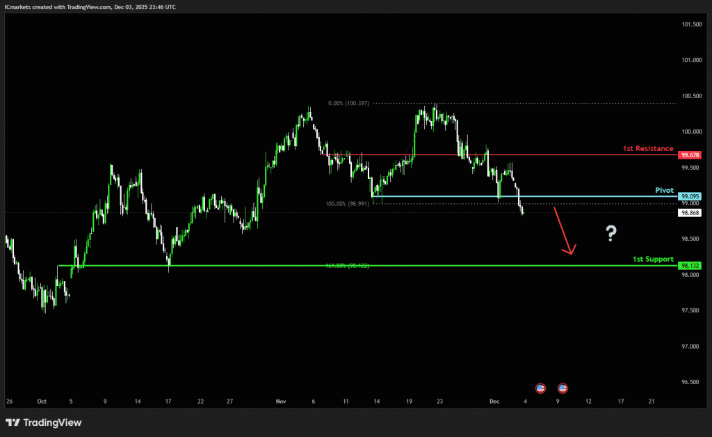
Task: Click the blue 99.095 pivot price tag
Action: point(690,196)
